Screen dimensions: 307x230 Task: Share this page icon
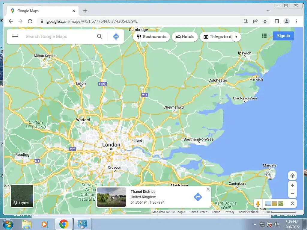coord(255,21)
